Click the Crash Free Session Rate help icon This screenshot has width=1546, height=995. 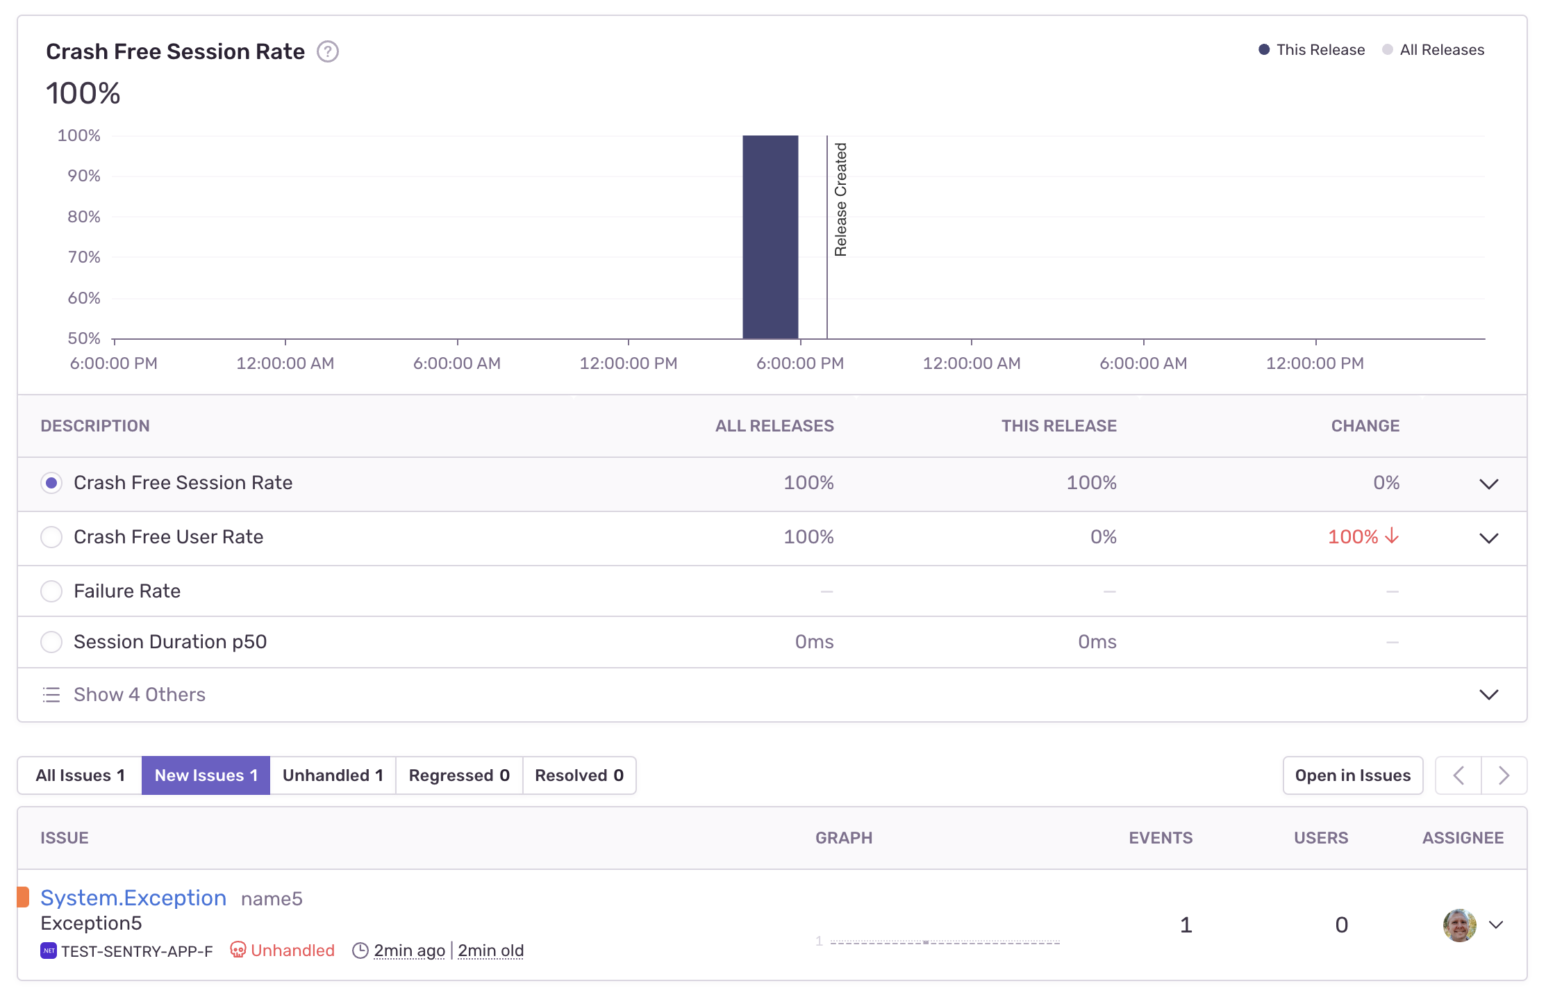tap(328, 52)
